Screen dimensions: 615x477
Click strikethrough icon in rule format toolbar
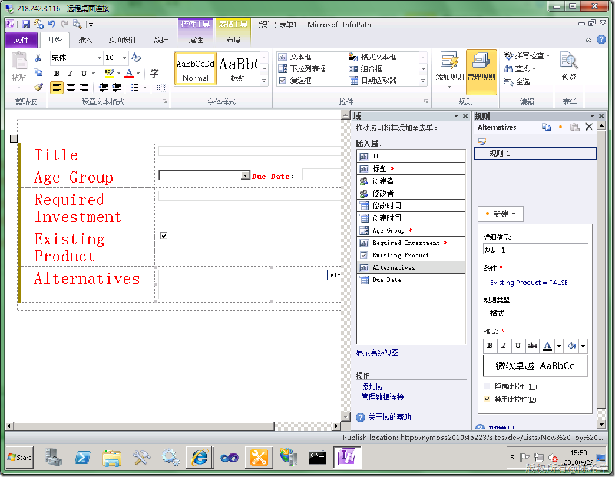[x=533, y=346]
